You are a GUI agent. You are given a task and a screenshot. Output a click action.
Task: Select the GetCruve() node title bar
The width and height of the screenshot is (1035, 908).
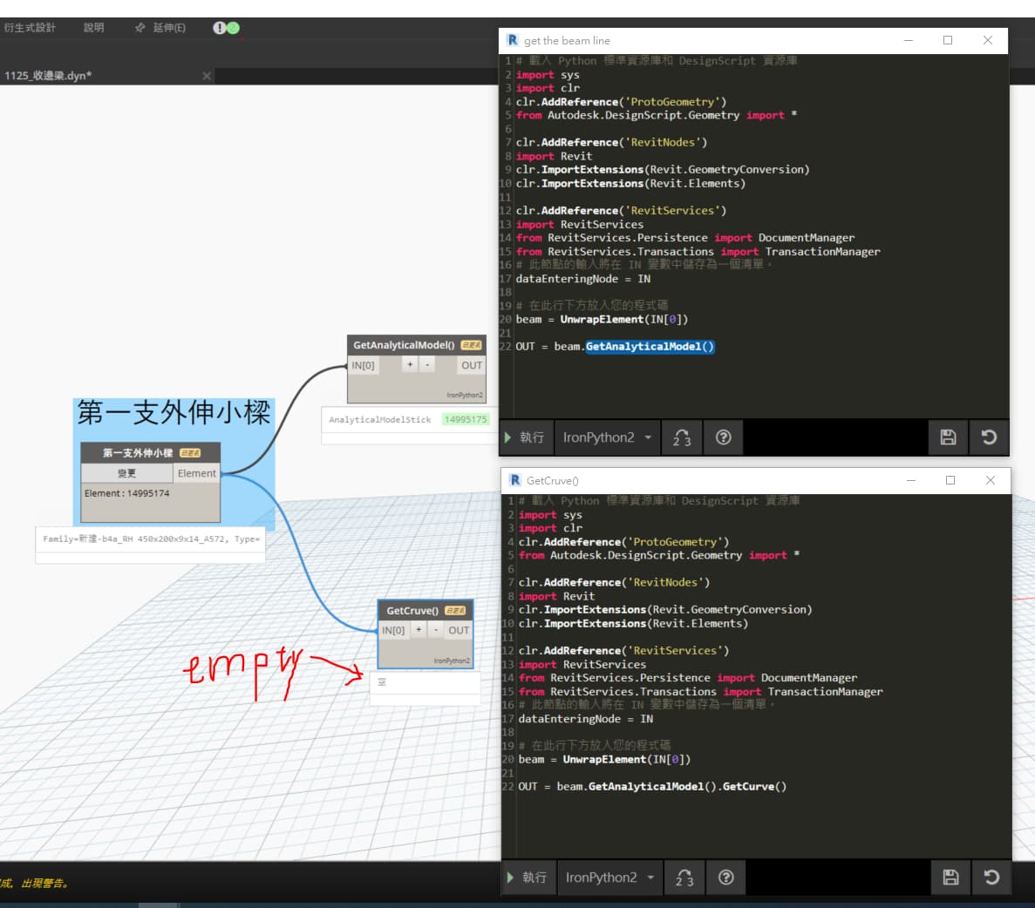(426, 610)
